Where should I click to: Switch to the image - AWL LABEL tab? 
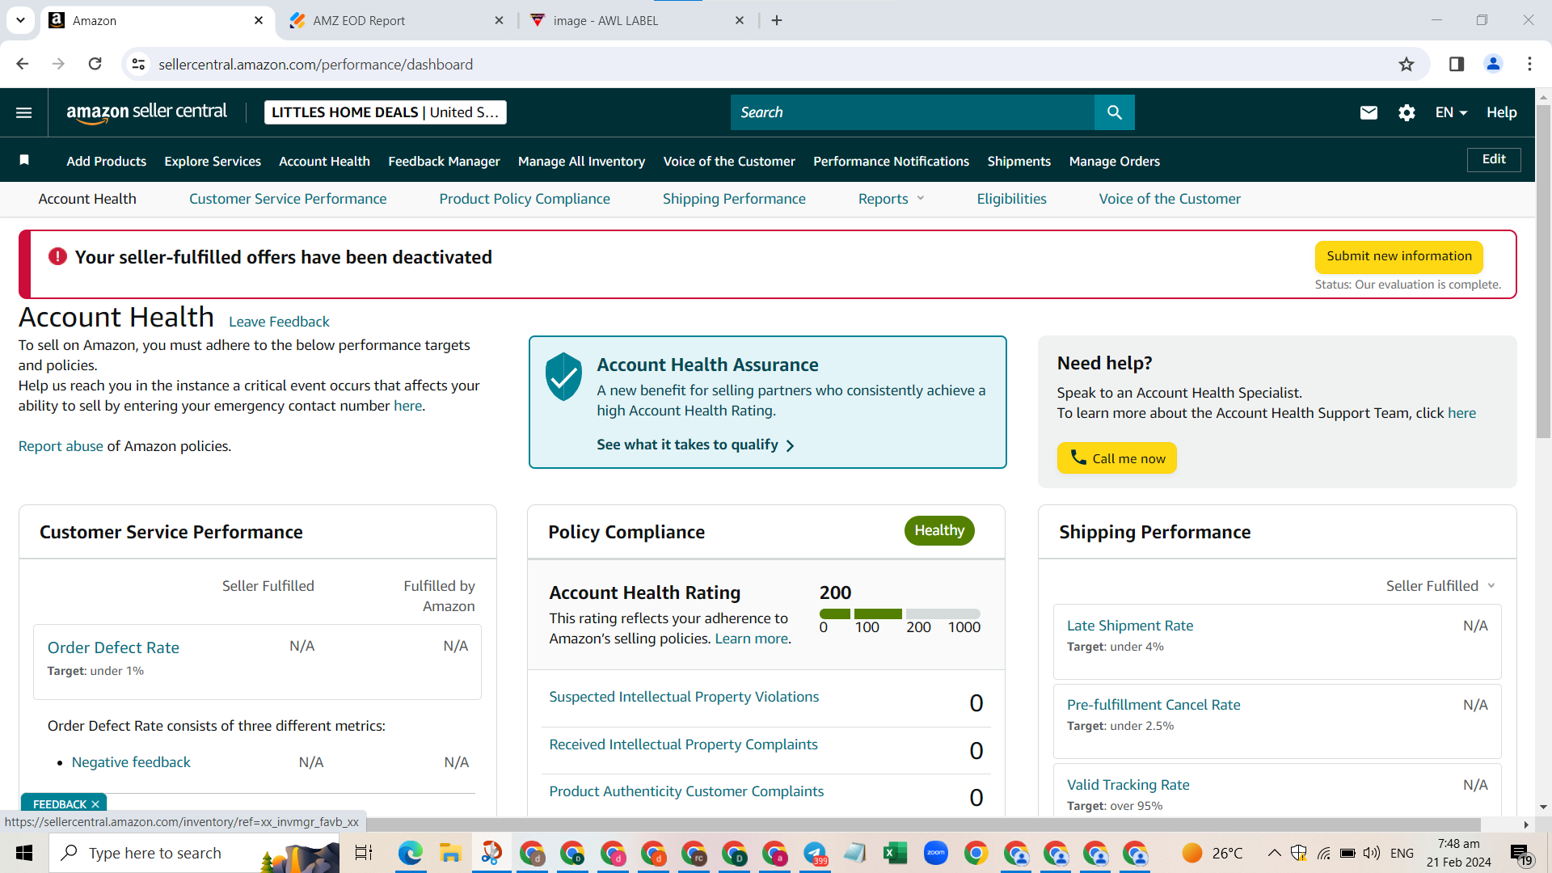639,20
